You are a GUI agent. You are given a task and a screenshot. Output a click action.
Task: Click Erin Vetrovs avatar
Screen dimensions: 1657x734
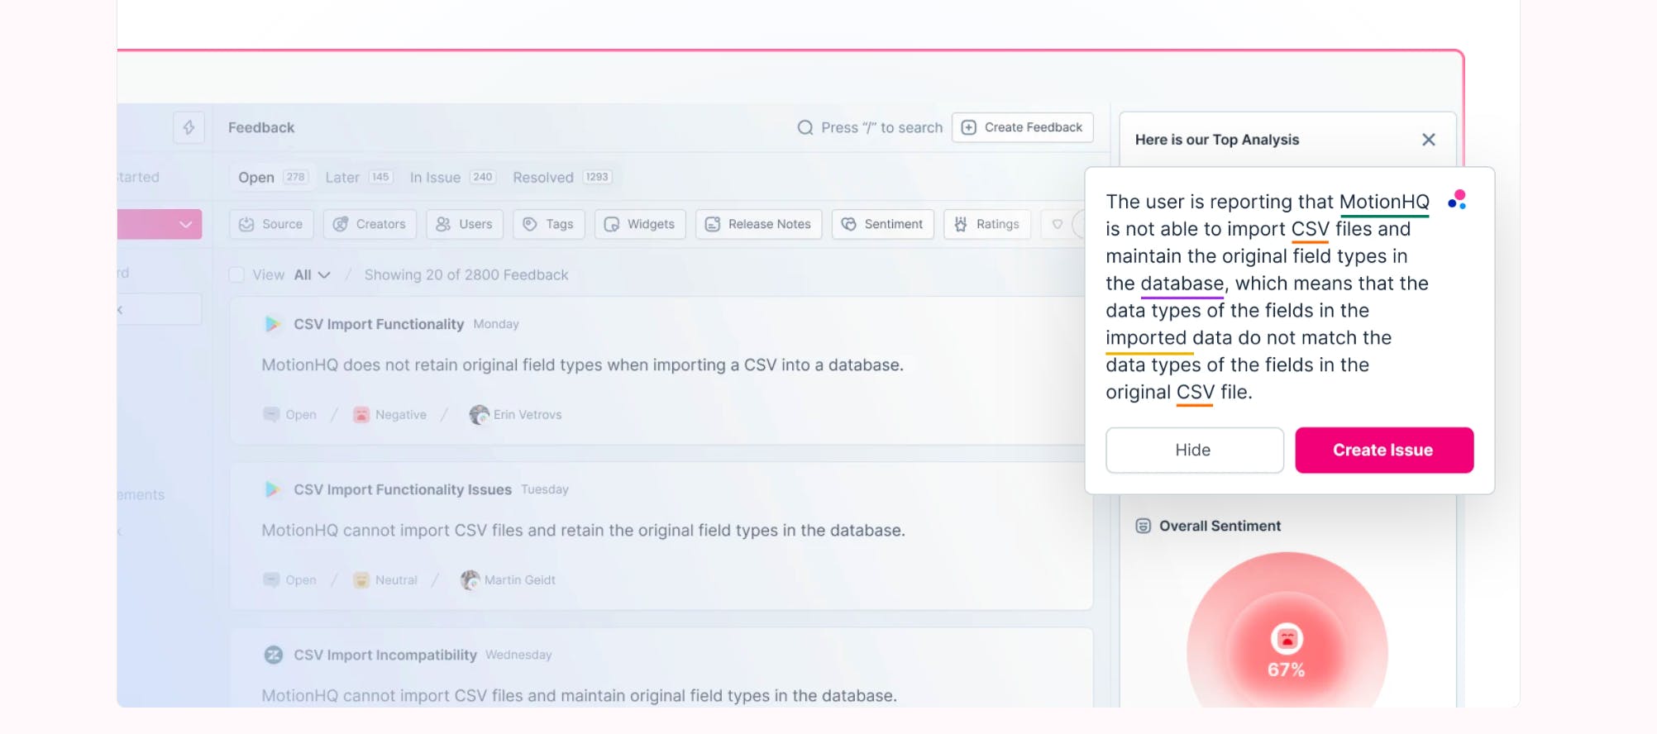(479, 414)
